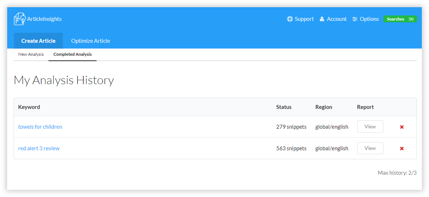
Task: View report for 'red alert 3 review'
Action: (370, 148)
